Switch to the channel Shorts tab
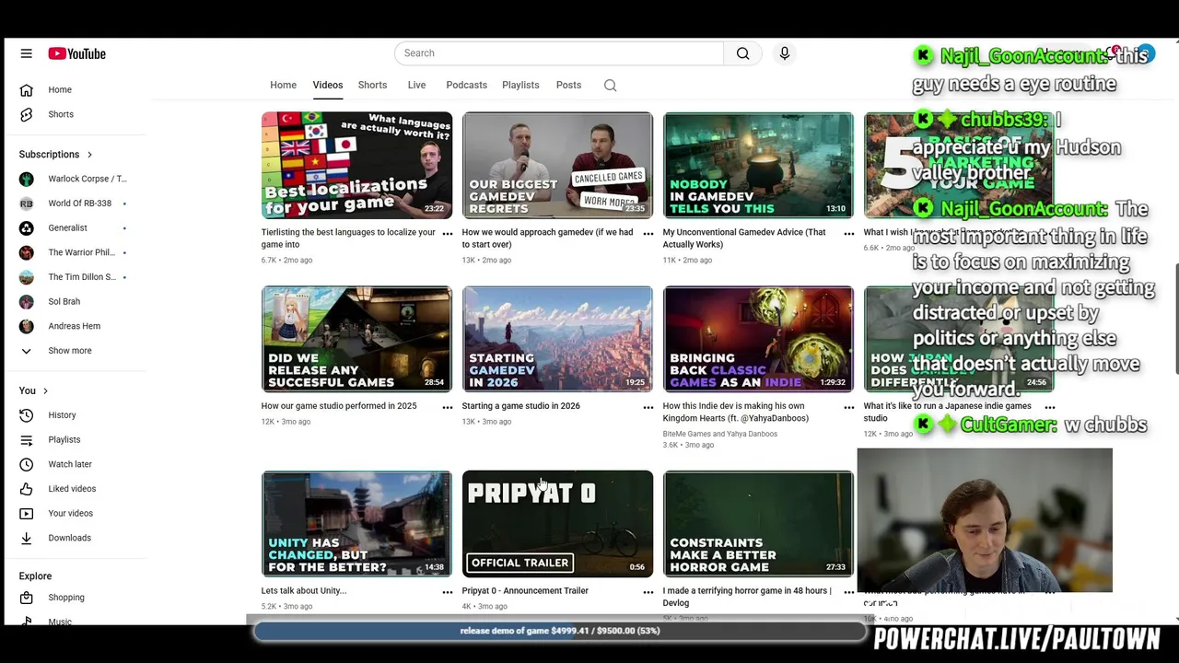1179x663 pixels. [x=372, y=85]
